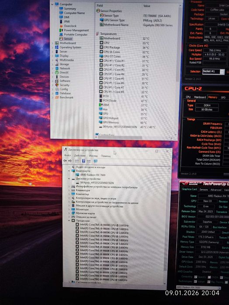Collapse the Дискови устройства node
The image size is (229, 305).
coord(69,178)
